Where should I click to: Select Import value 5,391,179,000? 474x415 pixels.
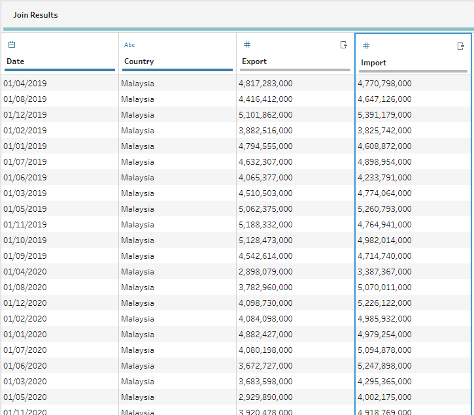[384, 115]
